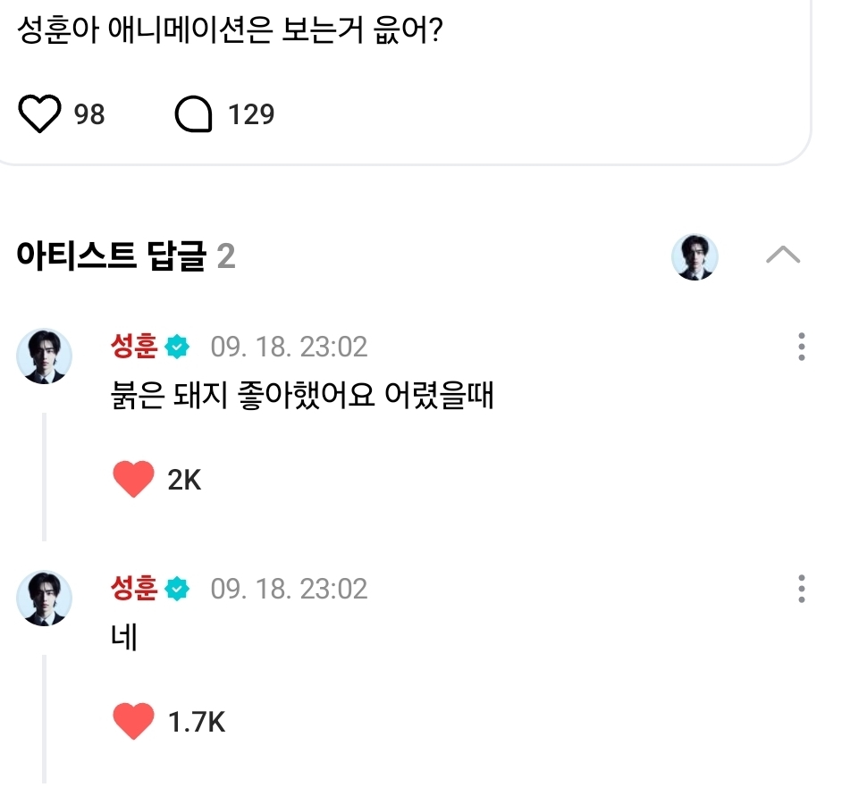
Task: Toggle the red heart showing 1.7K
Action: [134, 722]
